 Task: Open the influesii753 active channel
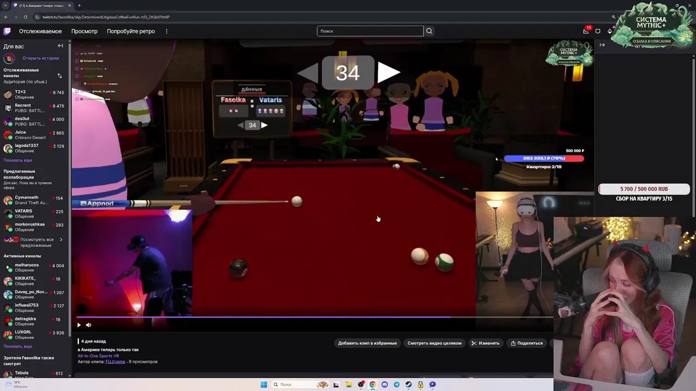pos(35,307)
